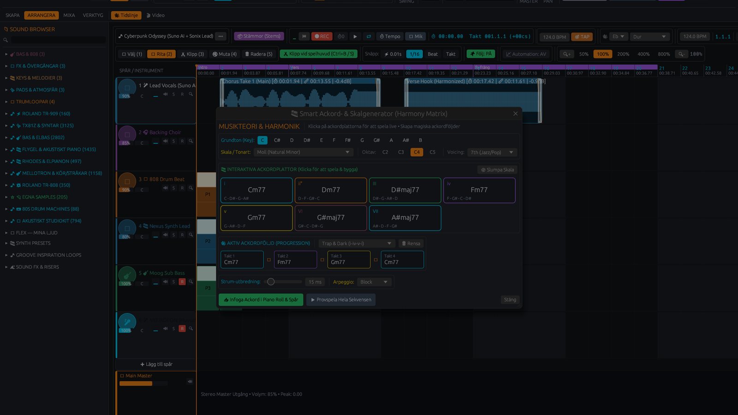Screen dimensions: 738x415
Task: Solo the 808 Drum Beat track
Action: (173, 188)
